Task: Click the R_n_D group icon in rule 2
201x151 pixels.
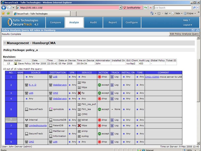Action: click(26, 85)
